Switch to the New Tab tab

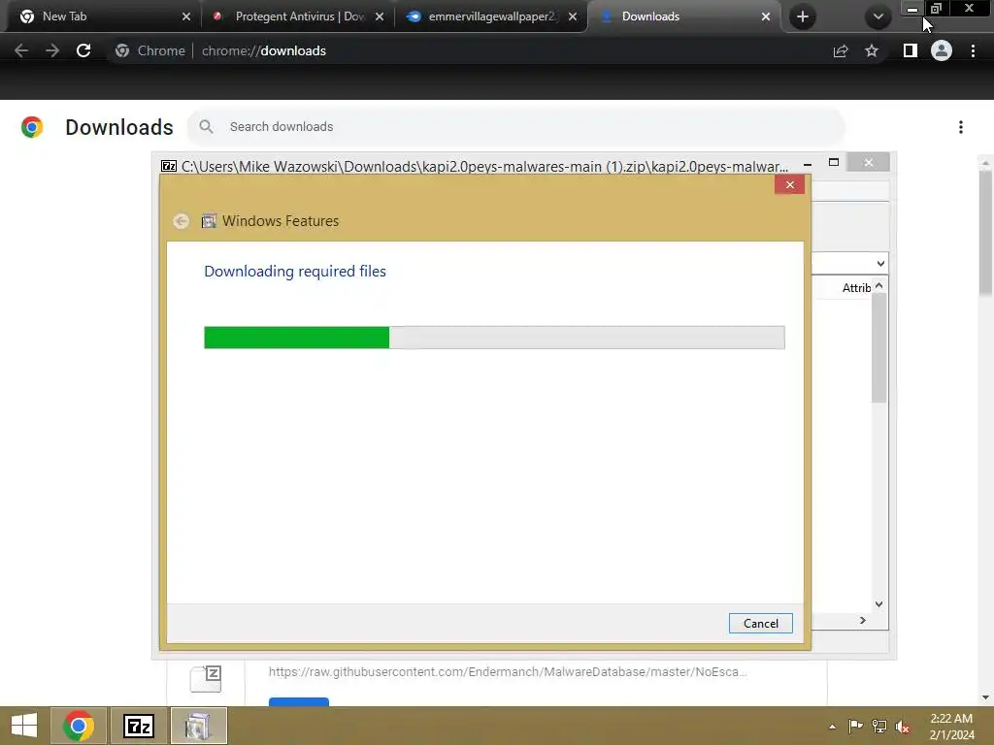point(101,16)
